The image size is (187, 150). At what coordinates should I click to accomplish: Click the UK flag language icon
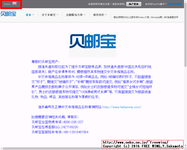point(14,3)
